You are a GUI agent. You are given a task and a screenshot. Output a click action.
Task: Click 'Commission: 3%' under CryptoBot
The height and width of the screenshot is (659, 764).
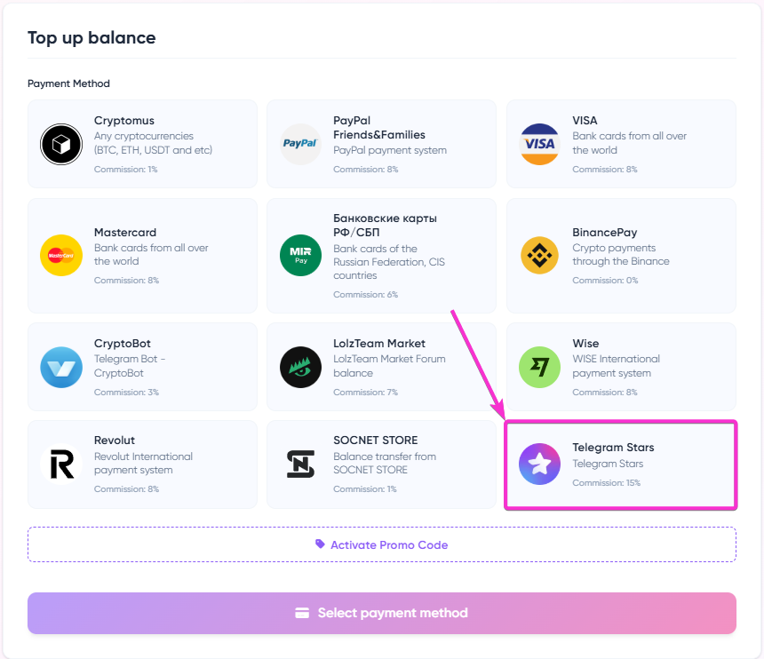(126, 393)
